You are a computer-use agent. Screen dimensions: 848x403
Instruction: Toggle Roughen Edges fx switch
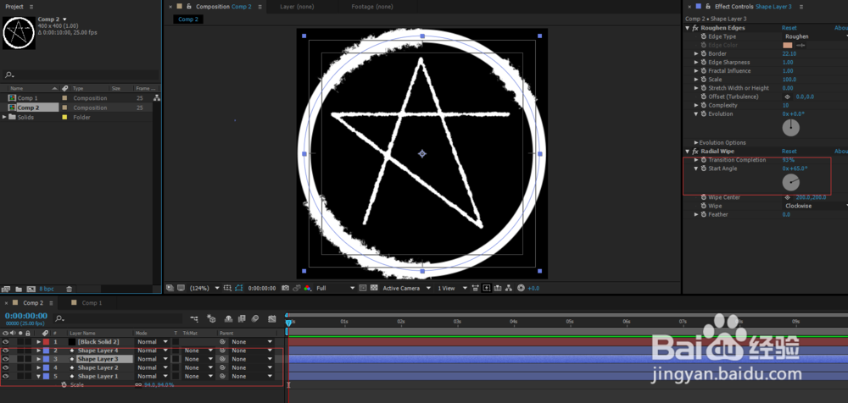(695, 28)
